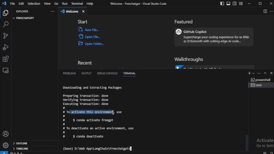This screenshot has width=274, height=154.
Task: Switch to the Terminal tab
Action: 129,73
